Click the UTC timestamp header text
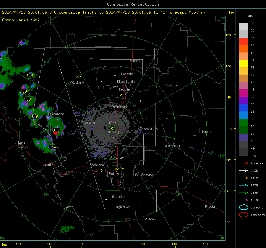The width and height of the screenshot is (266, 248). point(103,12)
